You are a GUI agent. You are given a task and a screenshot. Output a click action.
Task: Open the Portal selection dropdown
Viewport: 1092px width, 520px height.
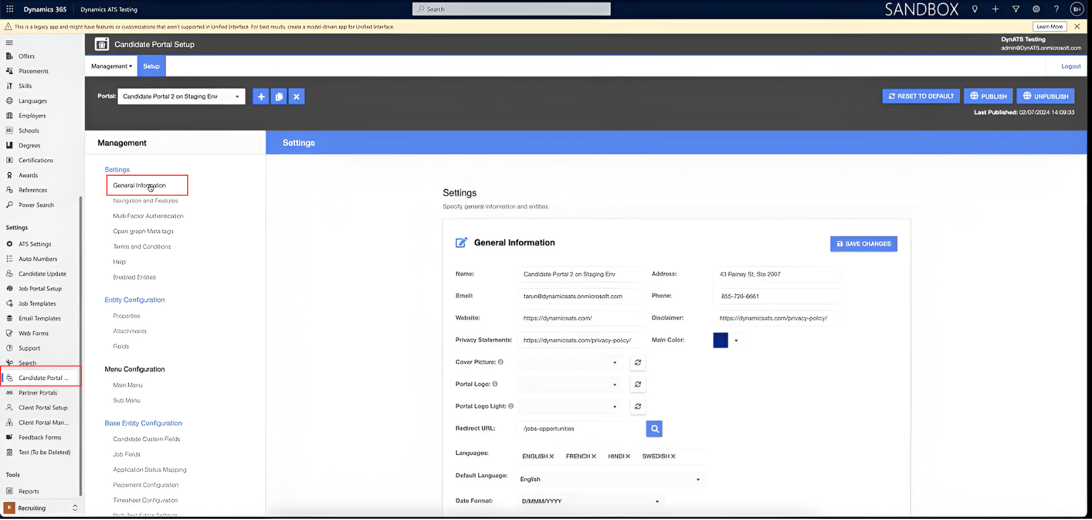[181, 97]
